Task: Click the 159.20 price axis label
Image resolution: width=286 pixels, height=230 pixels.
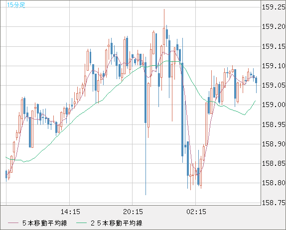Action: [x=274, y=27]
